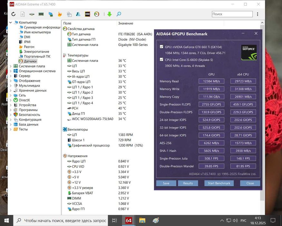Screen dimensions: 282x226
Task: Click the Поиск search field
Action: (x=232, y=14)
